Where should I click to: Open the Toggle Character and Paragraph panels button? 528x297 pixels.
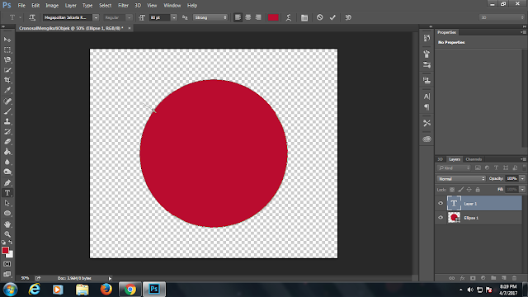pyautogui.click(x=304, y=17)
